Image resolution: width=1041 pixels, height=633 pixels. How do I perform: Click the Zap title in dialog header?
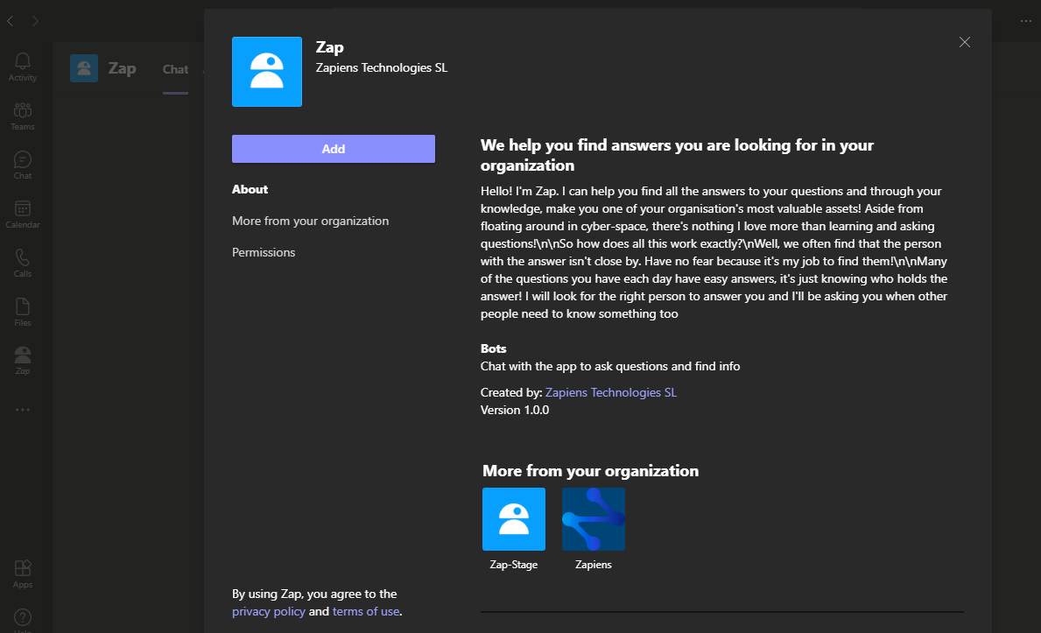(329, 47)
